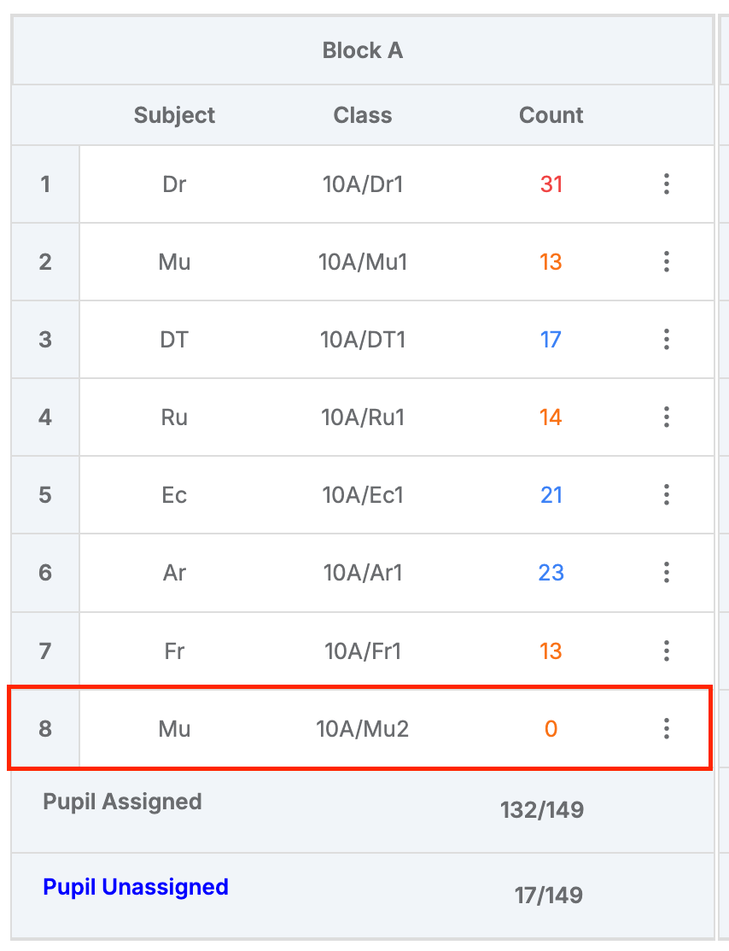Click row number 5
Screen dimensions: 729x951
click(45, 495)
